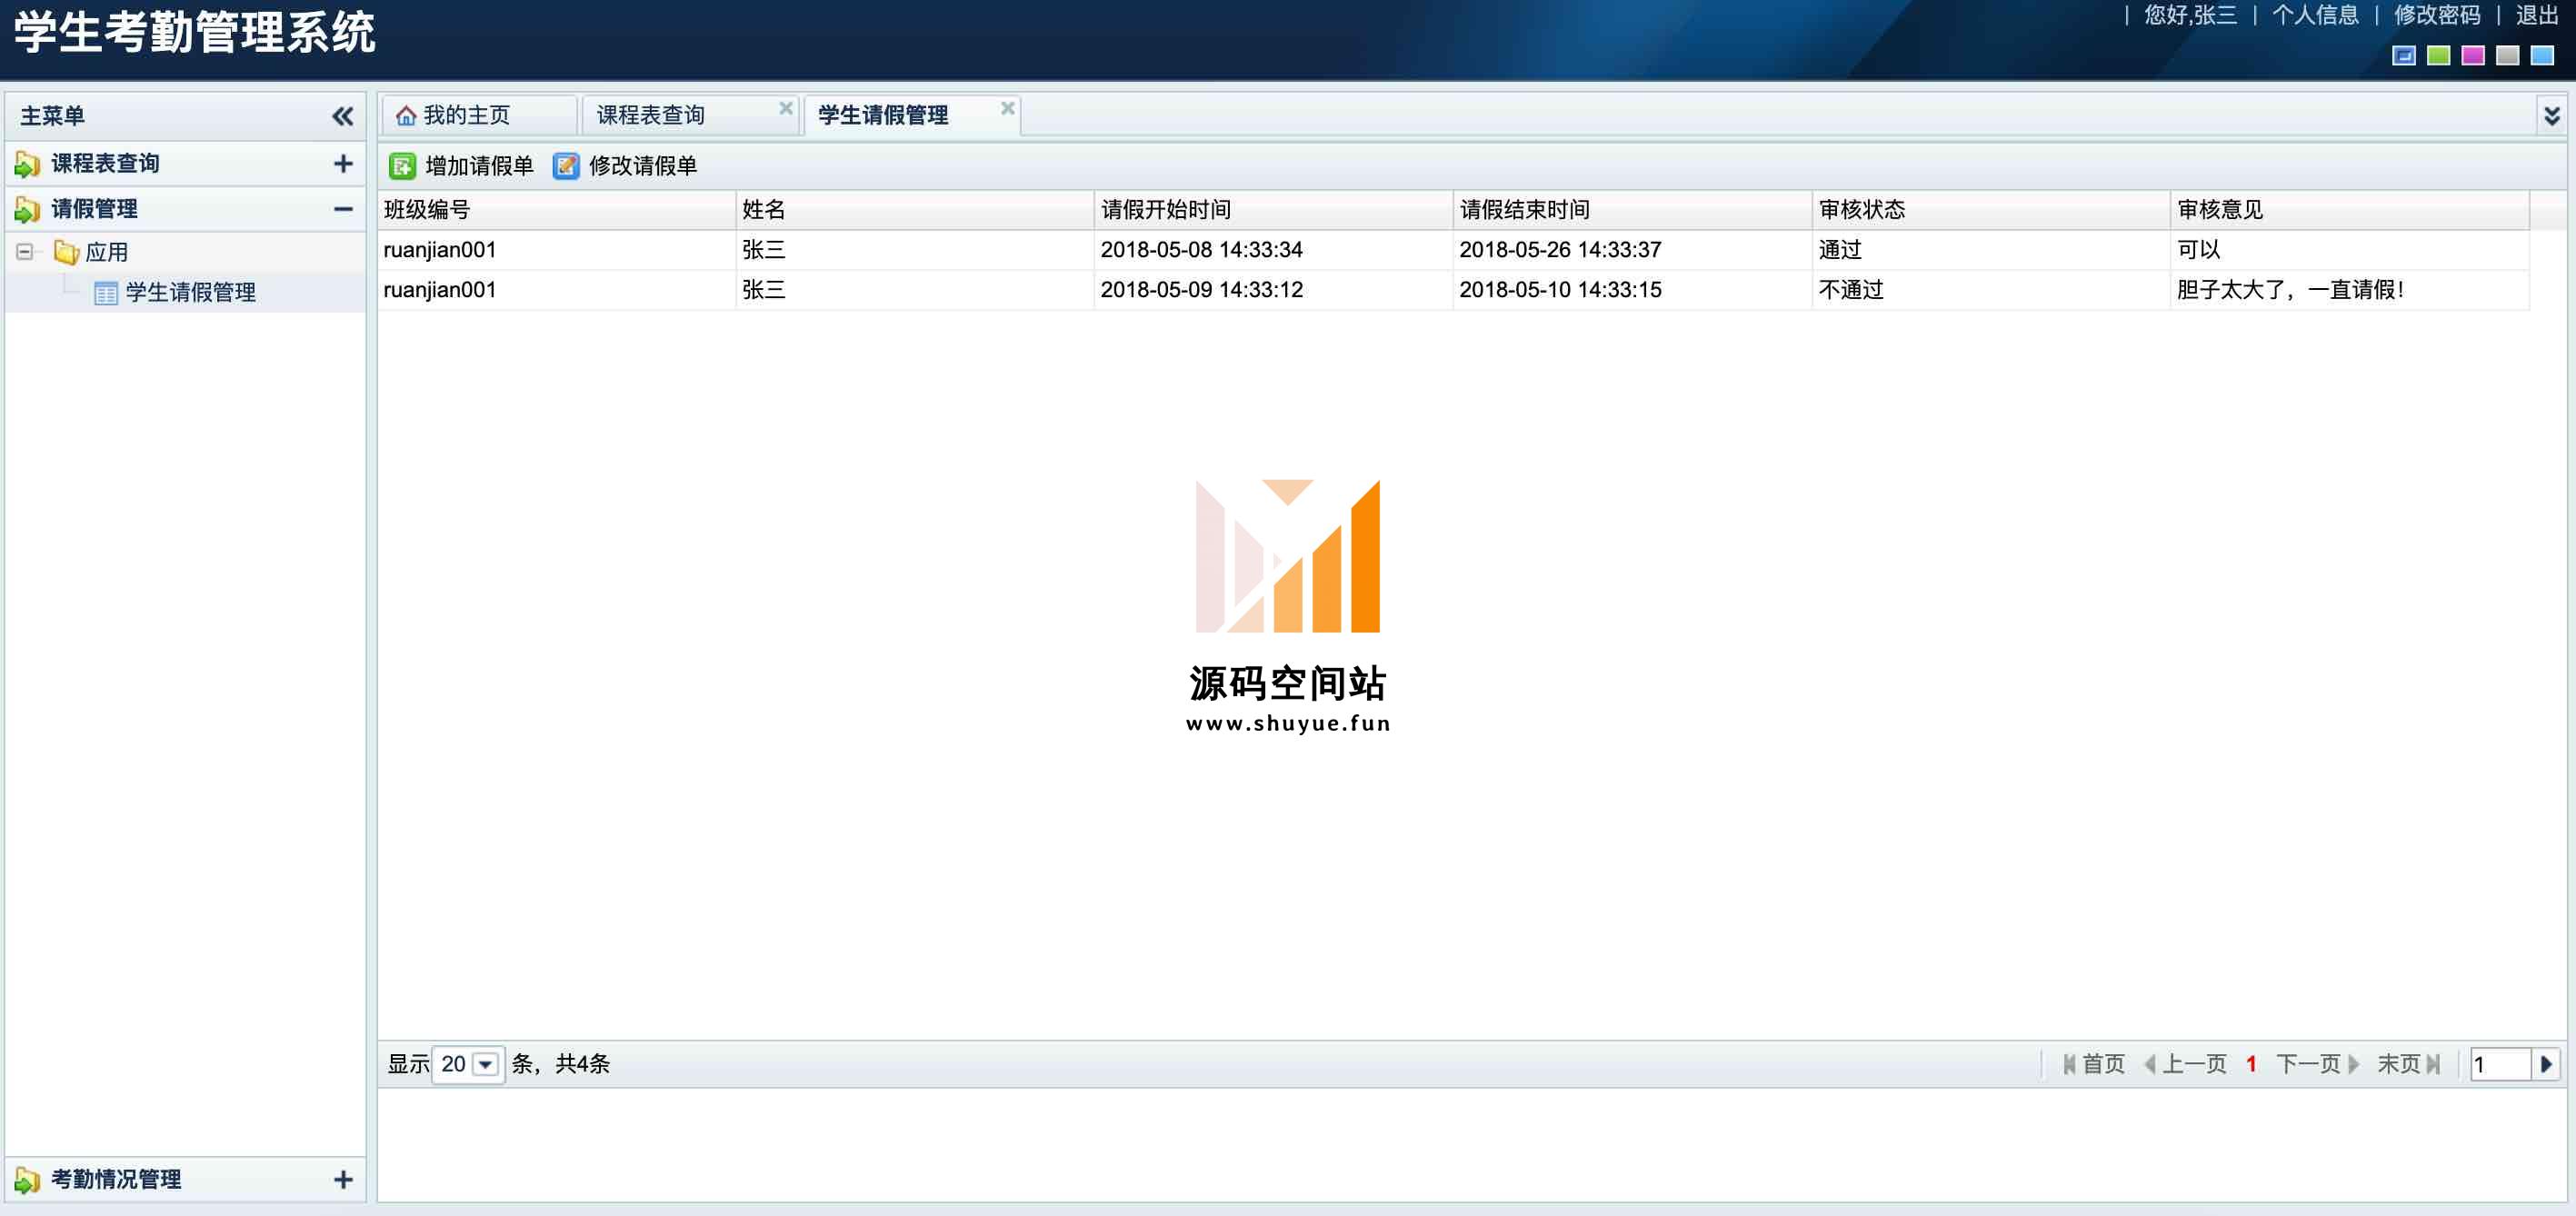Click the home icon on 我的主页 tab

point(406,116)
